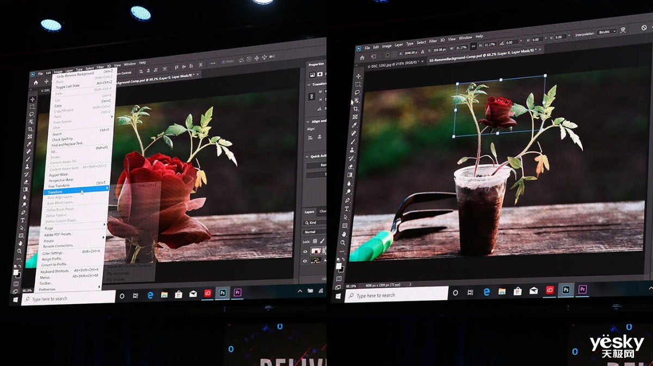The image size is (653, 366).
Task: Switch to warp mode icon in options bar
Action: pyautogui.click(x=623, y=30)
